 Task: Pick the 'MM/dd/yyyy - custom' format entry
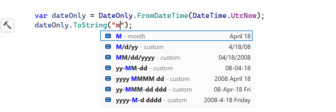tap(148, 57)
